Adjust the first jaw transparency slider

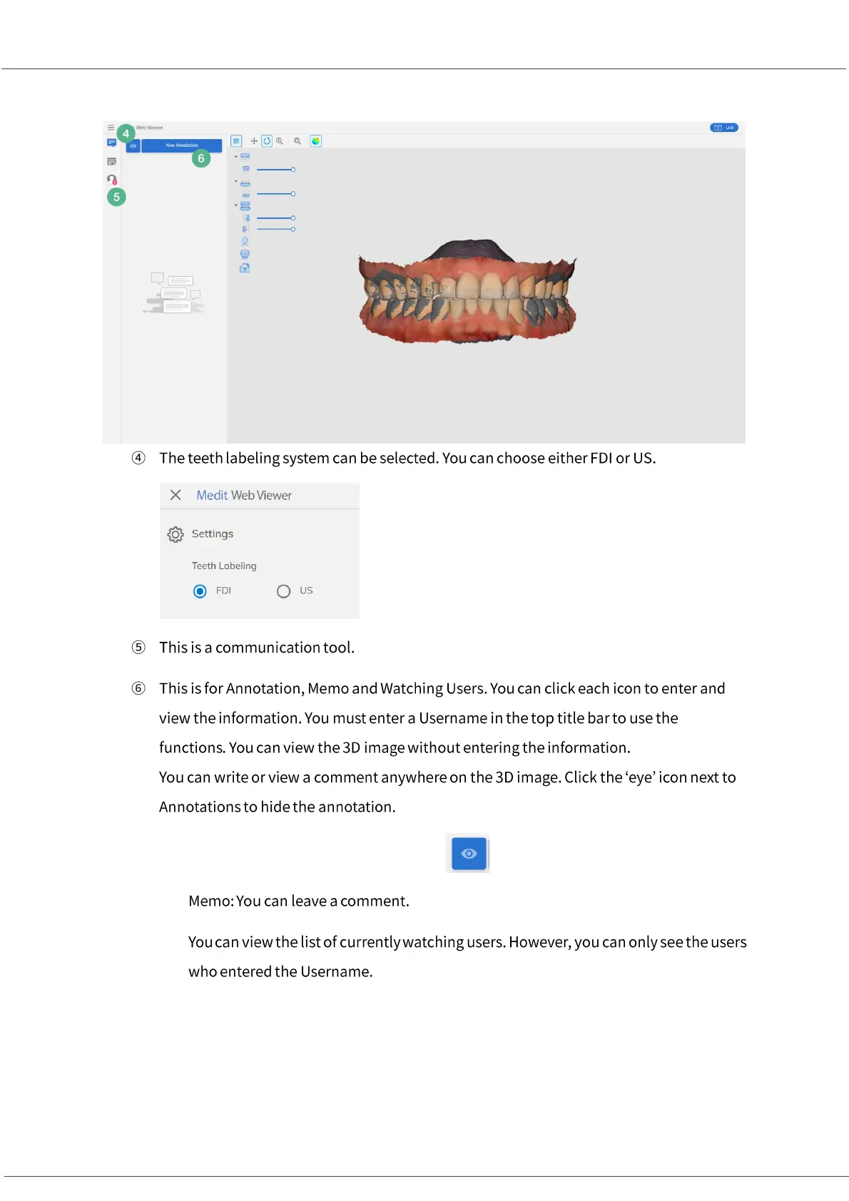click(276, 170)
